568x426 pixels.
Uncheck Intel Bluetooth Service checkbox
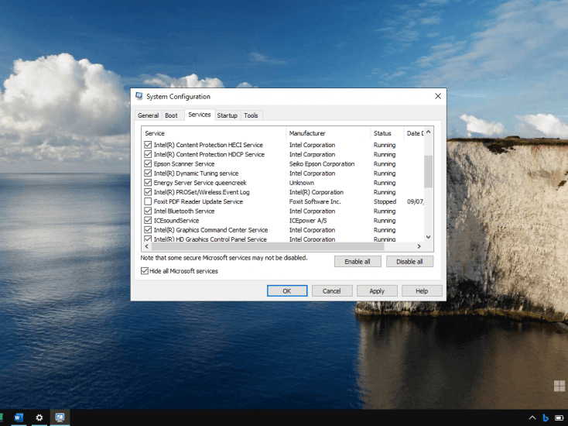click(148, 211)
